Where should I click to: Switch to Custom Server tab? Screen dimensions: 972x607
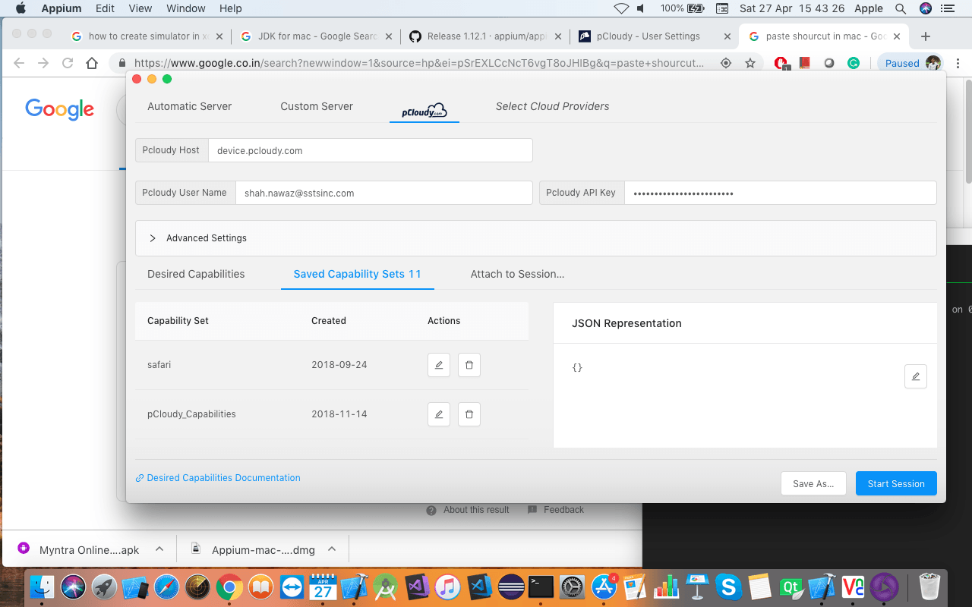317,106
